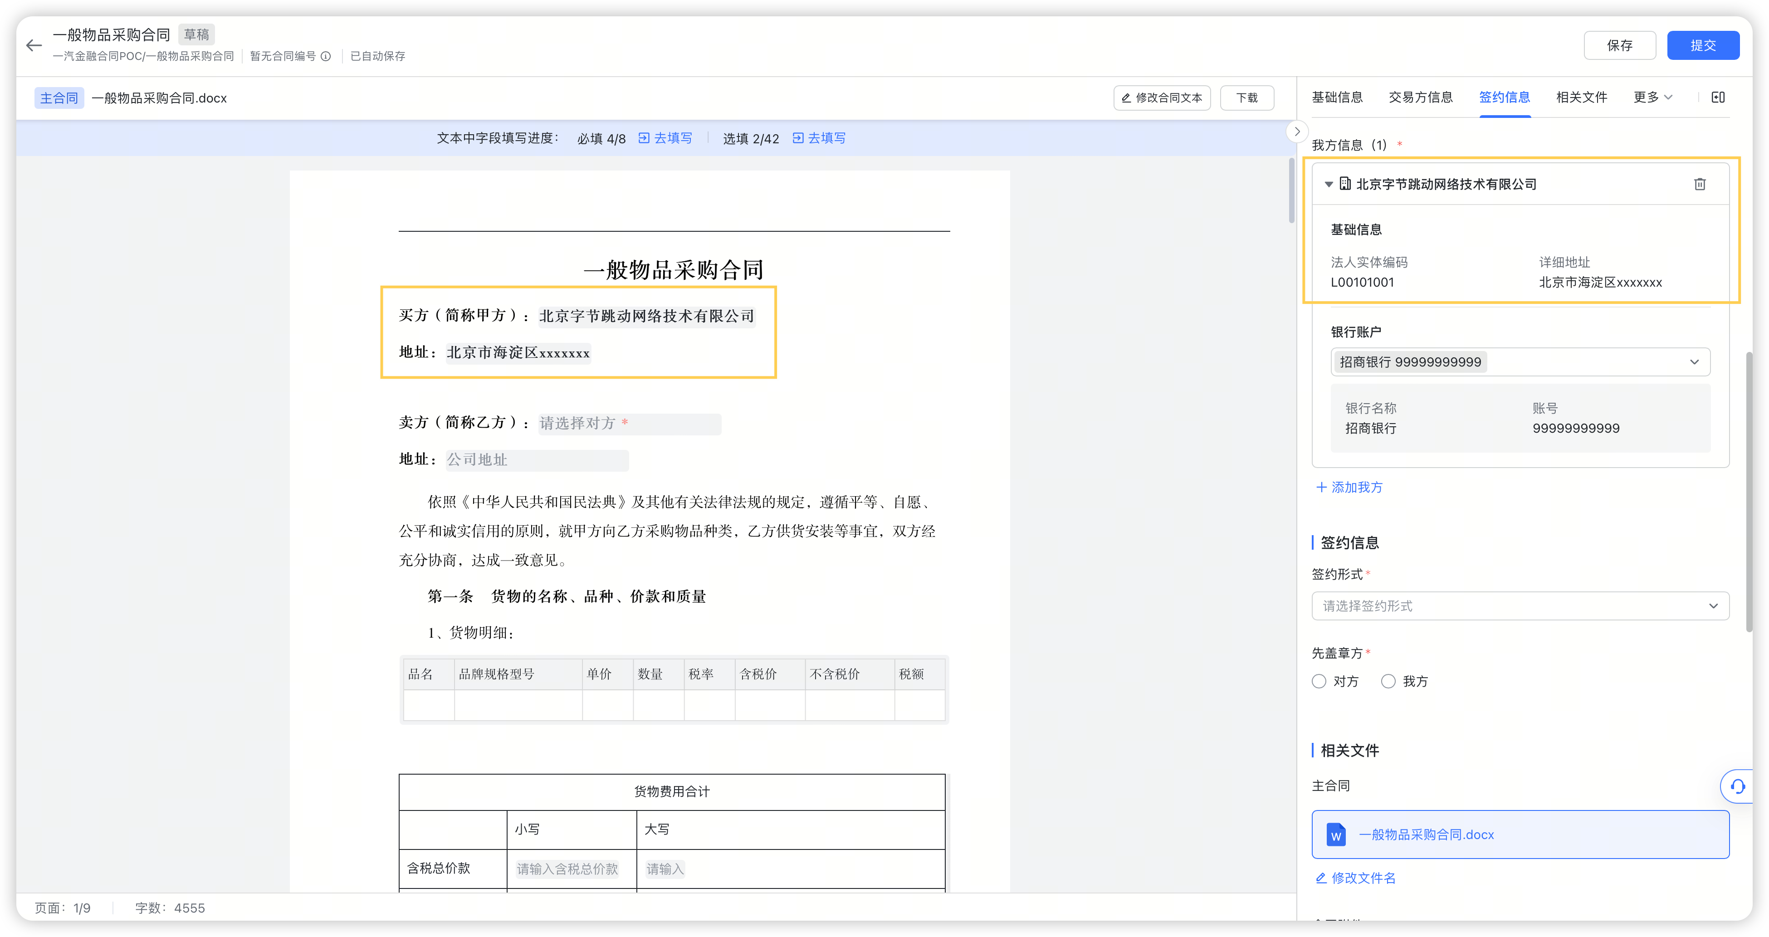This screenshot has height=937, width=1769.
Task: Select 我方 radio for 先盖章方
Action: 1388,682
